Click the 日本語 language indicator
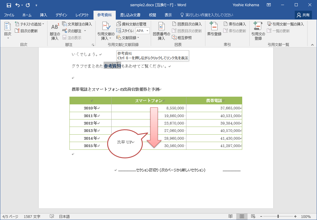Viewport: 317px width, 220px height. click(x=64, y=216)
